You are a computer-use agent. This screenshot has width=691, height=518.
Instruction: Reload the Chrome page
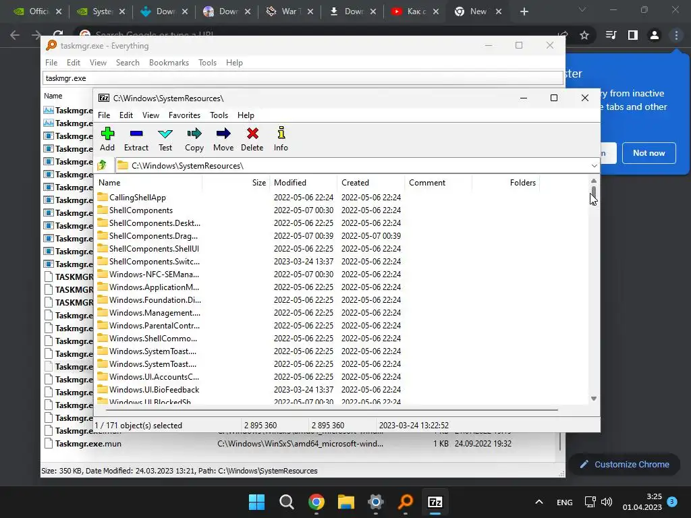point(58,34)
